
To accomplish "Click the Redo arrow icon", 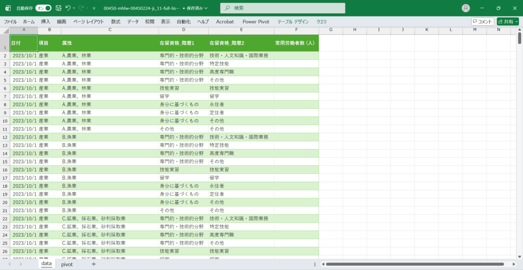I will click(x=81, y=8).
